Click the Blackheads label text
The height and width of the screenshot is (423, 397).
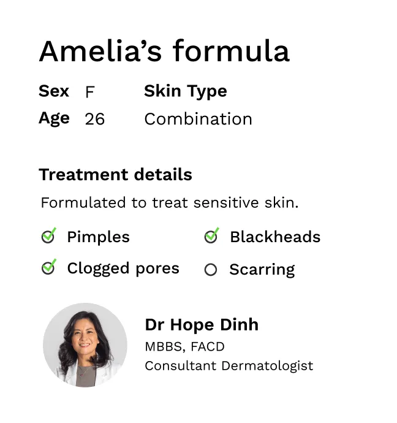click(274, 237)
